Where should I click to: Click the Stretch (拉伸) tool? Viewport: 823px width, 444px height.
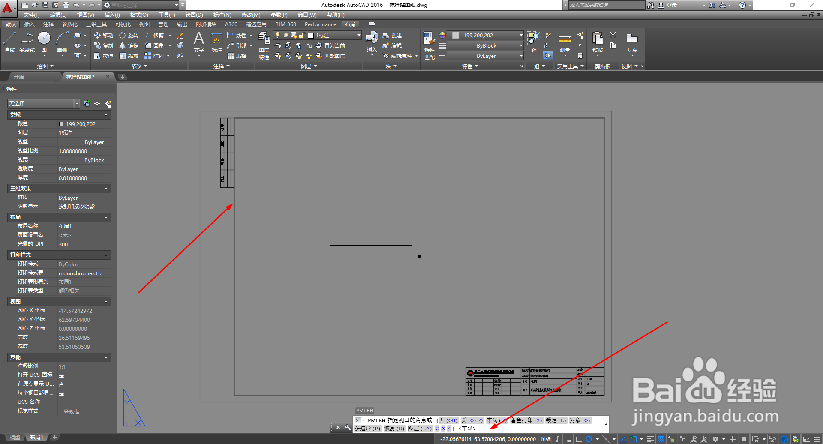[x=103, y=56]
